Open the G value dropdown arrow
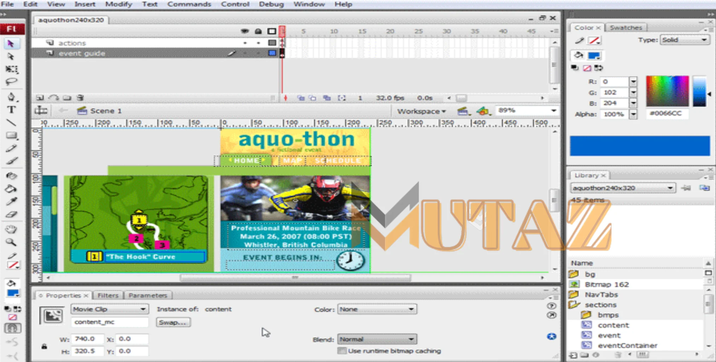Image resolution: width=716 pixels, height=362 pixels. click(x=633, y=92)
